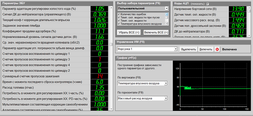
Task: Click the Включить ВСЕ (>) button
Action: (156, 32)
